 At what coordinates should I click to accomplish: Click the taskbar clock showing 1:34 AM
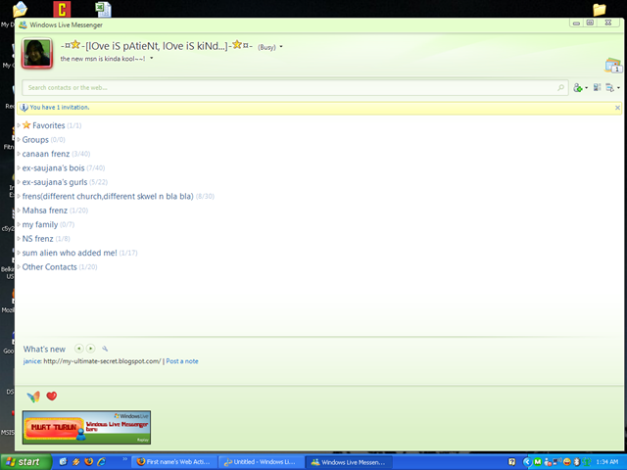(607, 462)
